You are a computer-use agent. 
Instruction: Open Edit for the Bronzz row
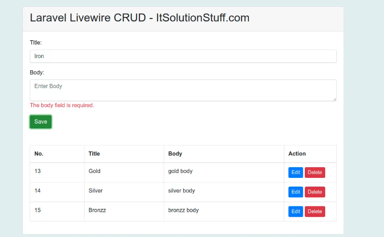296,211
